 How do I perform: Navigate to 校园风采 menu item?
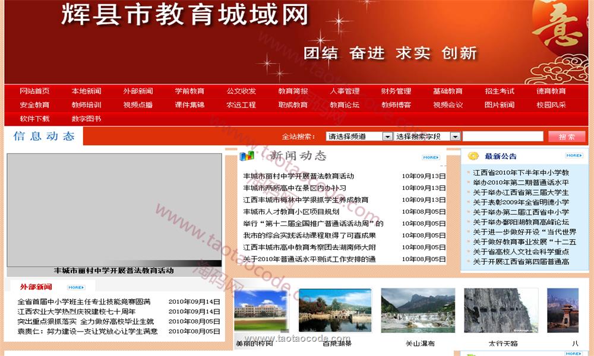click(551, 105)
